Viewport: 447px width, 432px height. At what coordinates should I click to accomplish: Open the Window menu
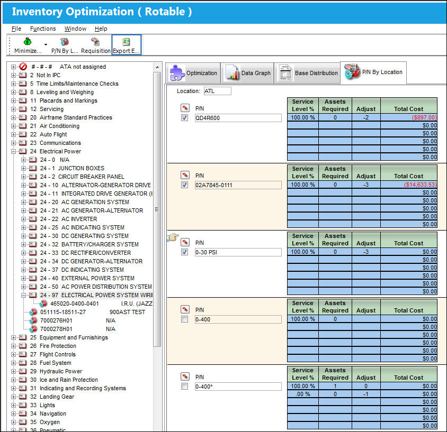(75, 29)
